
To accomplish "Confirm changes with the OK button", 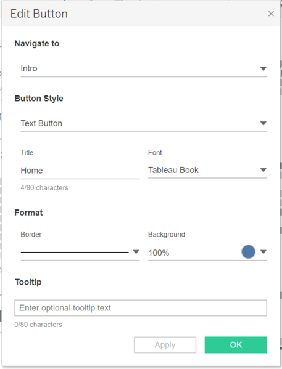I will [236, 345].
